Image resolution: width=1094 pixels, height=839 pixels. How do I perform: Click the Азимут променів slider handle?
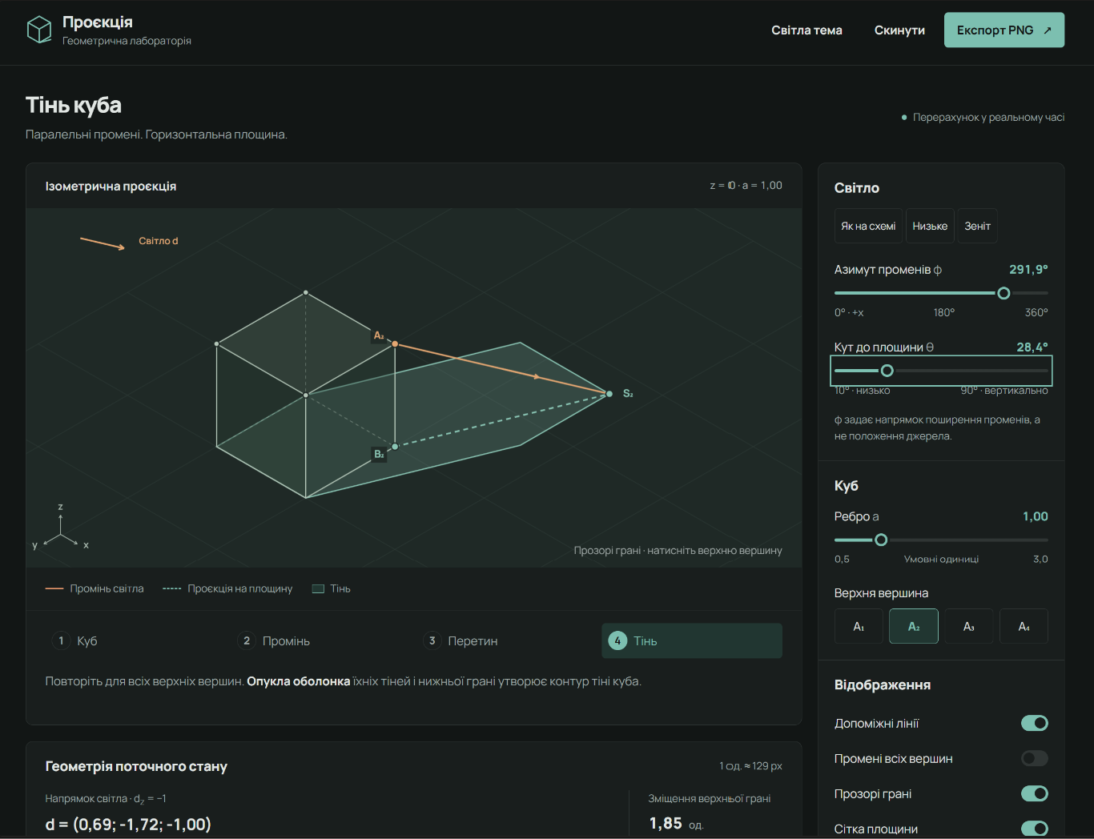click(1004, 293)
